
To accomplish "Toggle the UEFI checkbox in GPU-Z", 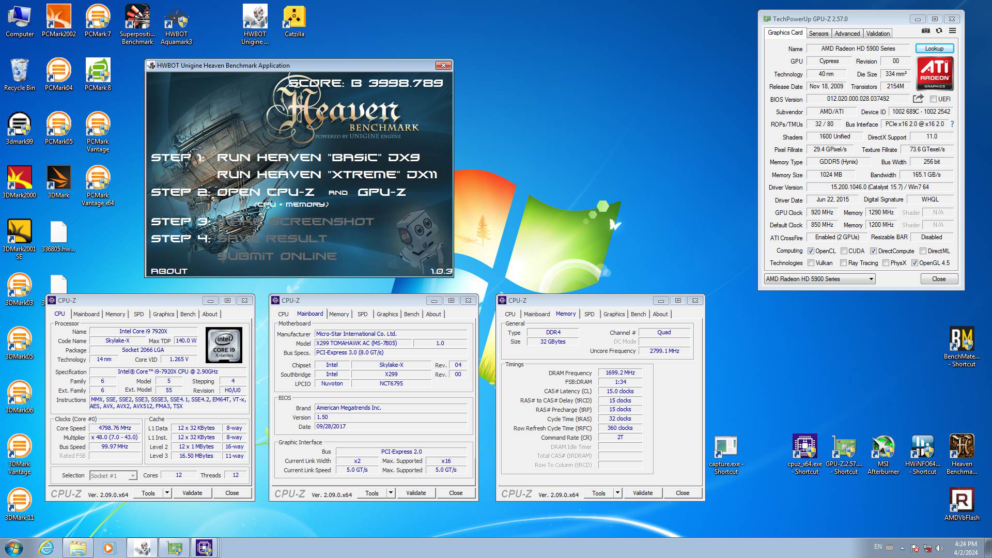I will 933,99.
